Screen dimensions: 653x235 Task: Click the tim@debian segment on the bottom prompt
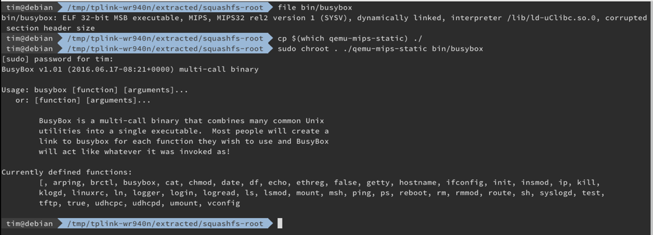point(30,223)
